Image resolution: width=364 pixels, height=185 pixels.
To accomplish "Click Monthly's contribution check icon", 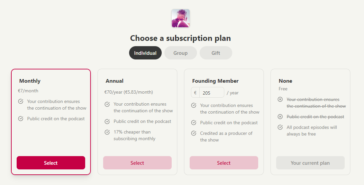I will click(x=21, y=101).
